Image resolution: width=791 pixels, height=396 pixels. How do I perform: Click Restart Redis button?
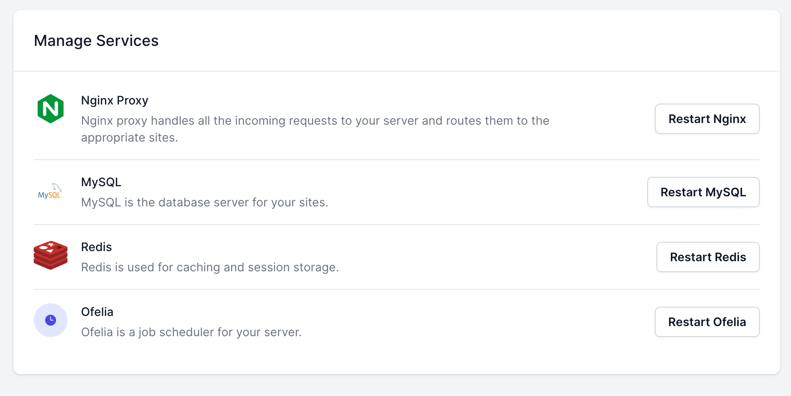pos(708,257)
